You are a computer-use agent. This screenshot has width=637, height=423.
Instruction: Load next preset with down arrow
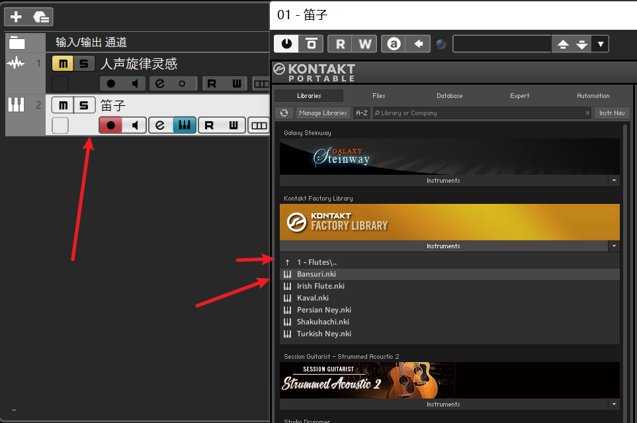pos(582,44)
